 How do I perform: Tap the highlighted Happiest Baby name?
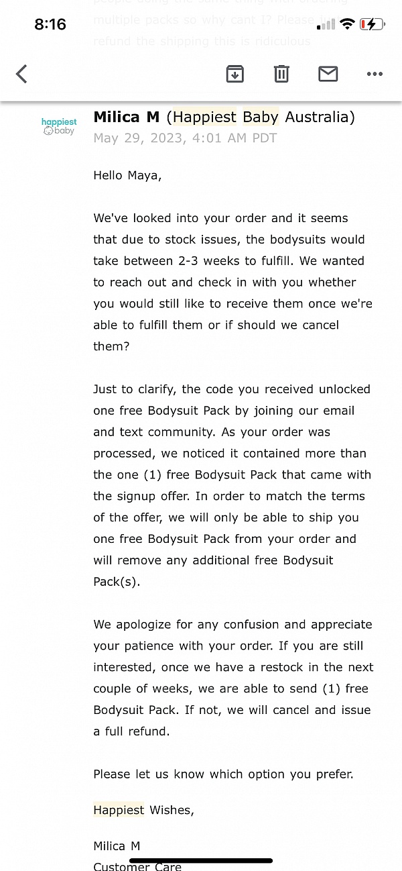pyautogui.click(x=226, y=117)
